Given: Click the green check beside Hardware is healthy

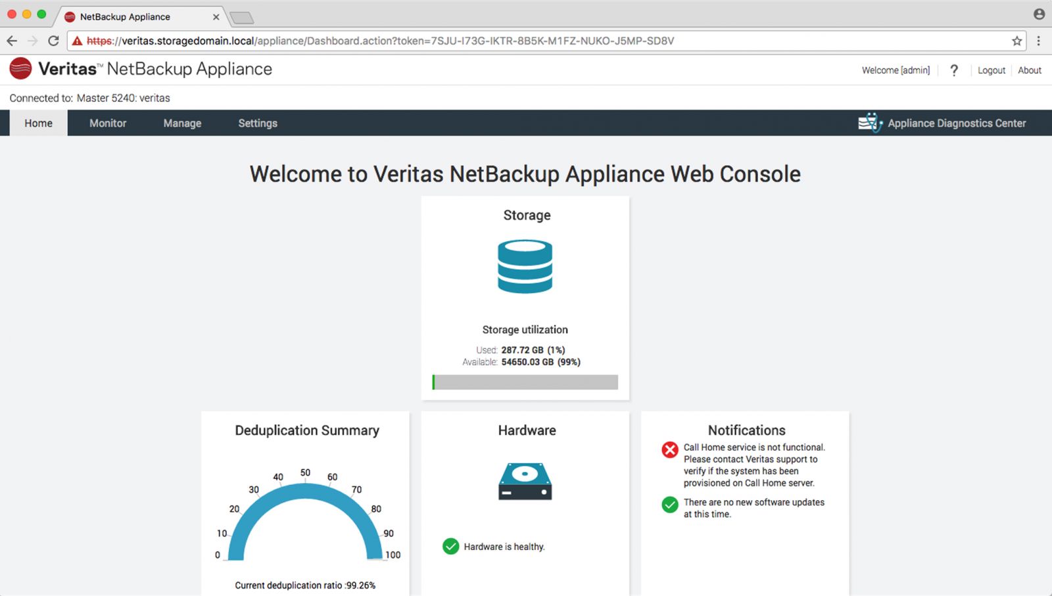Looking at the screenshot, I should [450, 546].
